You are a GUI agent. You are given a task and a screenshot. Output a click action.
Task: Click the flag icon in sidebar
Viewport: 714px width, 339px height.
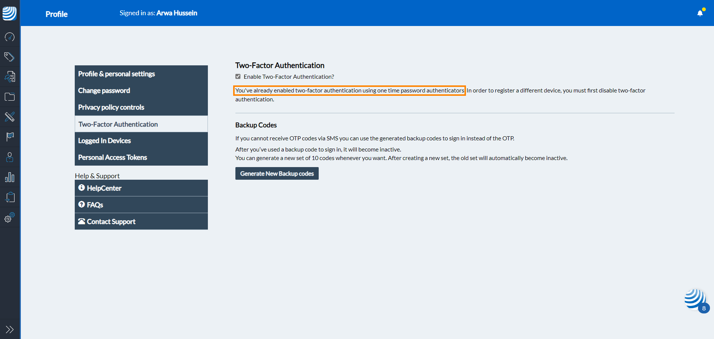[x=10, y=137]
